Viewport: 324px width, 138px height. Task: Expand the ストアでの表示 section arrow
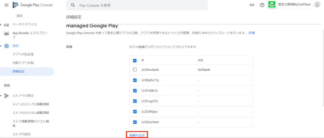[x=1, y=96]
